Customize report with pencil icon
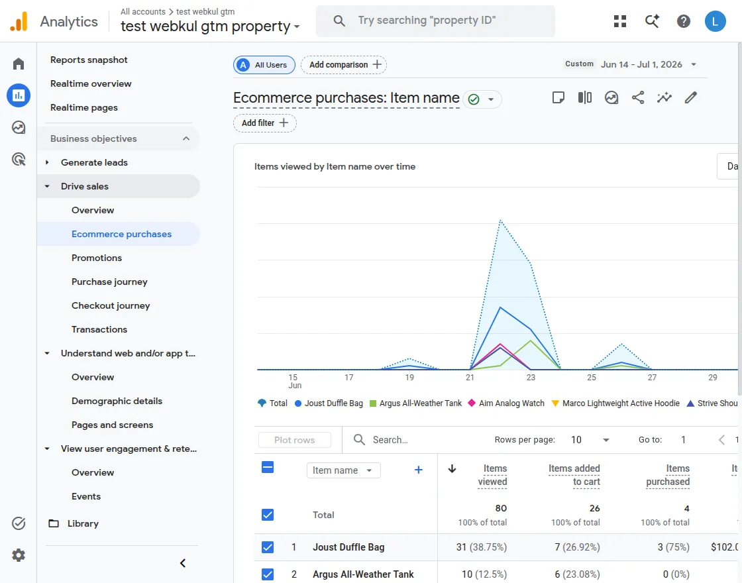This screenshot has height=583, width=742. [691, 97]
